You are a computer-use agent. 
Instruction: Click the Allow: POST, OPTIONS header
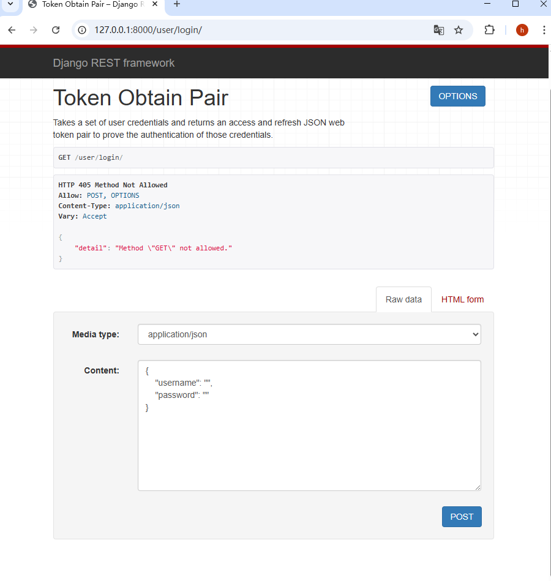point(99,195)
